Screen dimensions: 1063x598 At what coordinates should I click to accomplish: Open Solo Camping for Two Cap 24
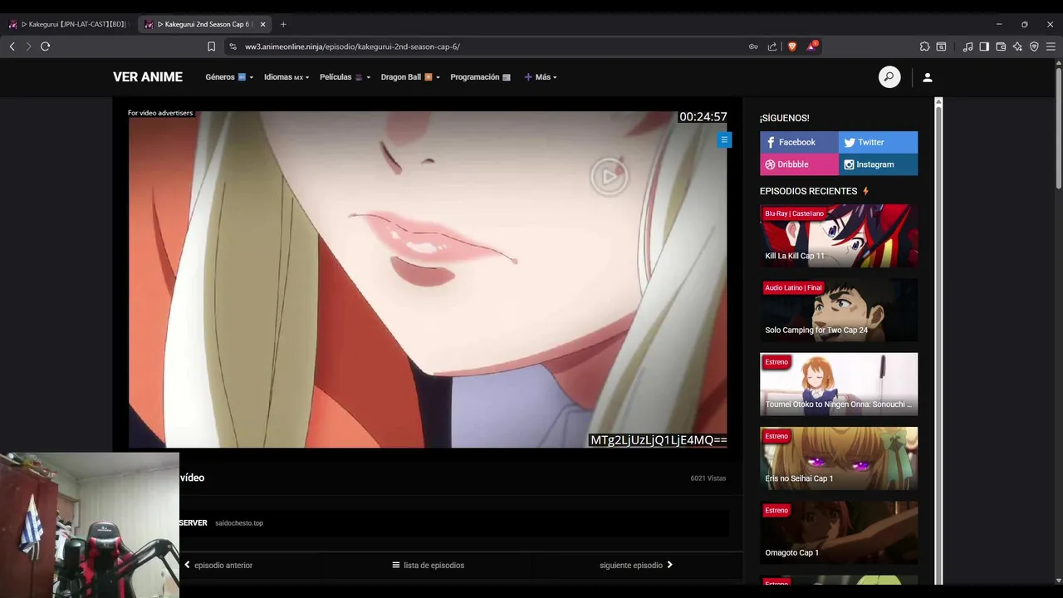pyautogui.click(x=839, y=310)
